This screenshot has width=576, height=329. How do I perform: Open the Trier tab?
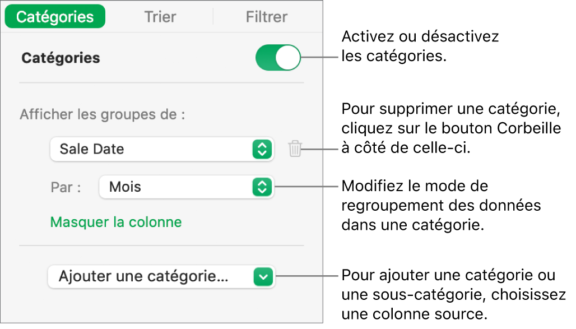click(161, 17)
